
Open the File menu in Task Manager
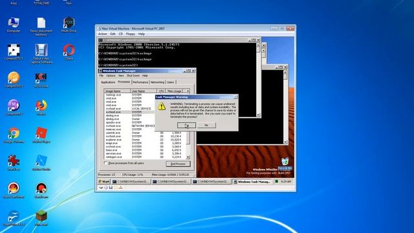[x=102, y=76]
